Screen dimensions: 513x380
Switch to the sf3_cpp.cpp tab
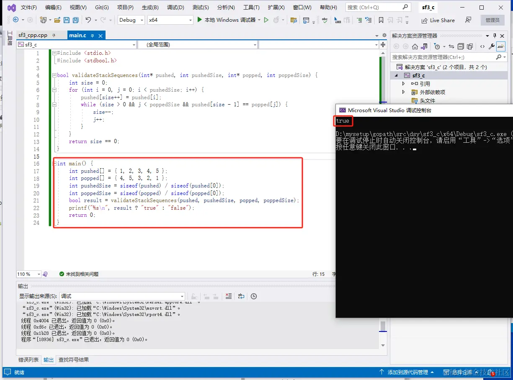pyautogui.click(x=33, y=36)
